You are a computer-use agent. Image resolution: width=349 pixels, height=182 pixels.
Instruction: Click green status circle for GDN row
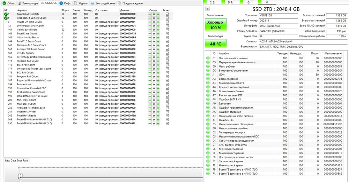pyautogui.click(x=208, y=74)
